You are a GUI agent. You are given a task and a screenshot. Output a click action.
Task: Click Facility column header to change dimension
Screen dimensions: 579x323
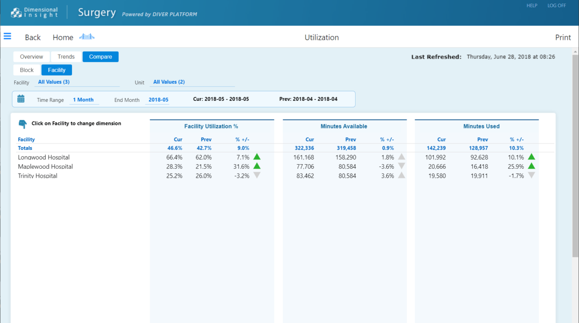click(26, 139)
